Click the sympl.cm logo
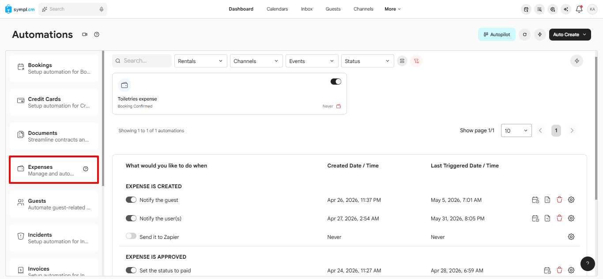 [x=20, y=9]
